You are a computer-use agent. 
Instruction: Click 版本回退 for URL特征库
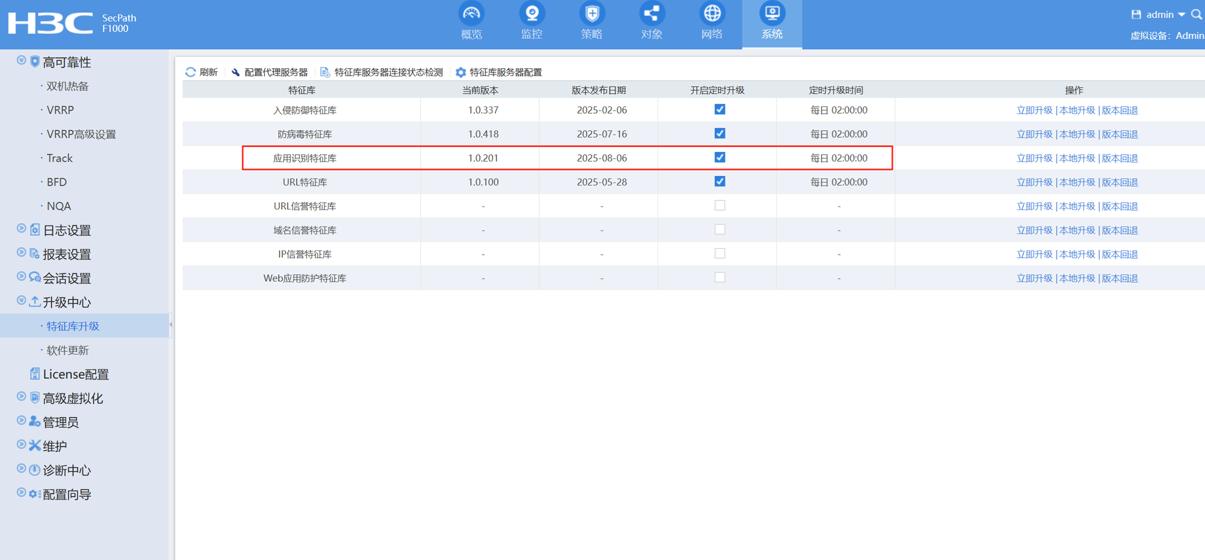coord(1120,182)
